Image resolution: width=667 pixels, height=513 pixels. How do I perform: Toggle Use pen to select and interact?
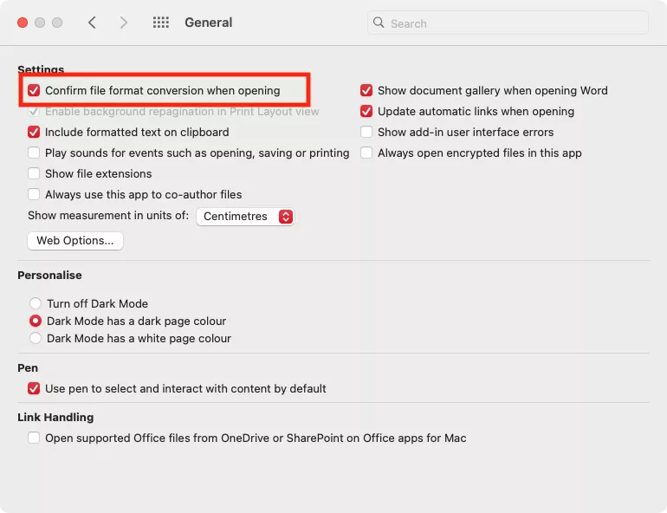[x=34, y=388]
